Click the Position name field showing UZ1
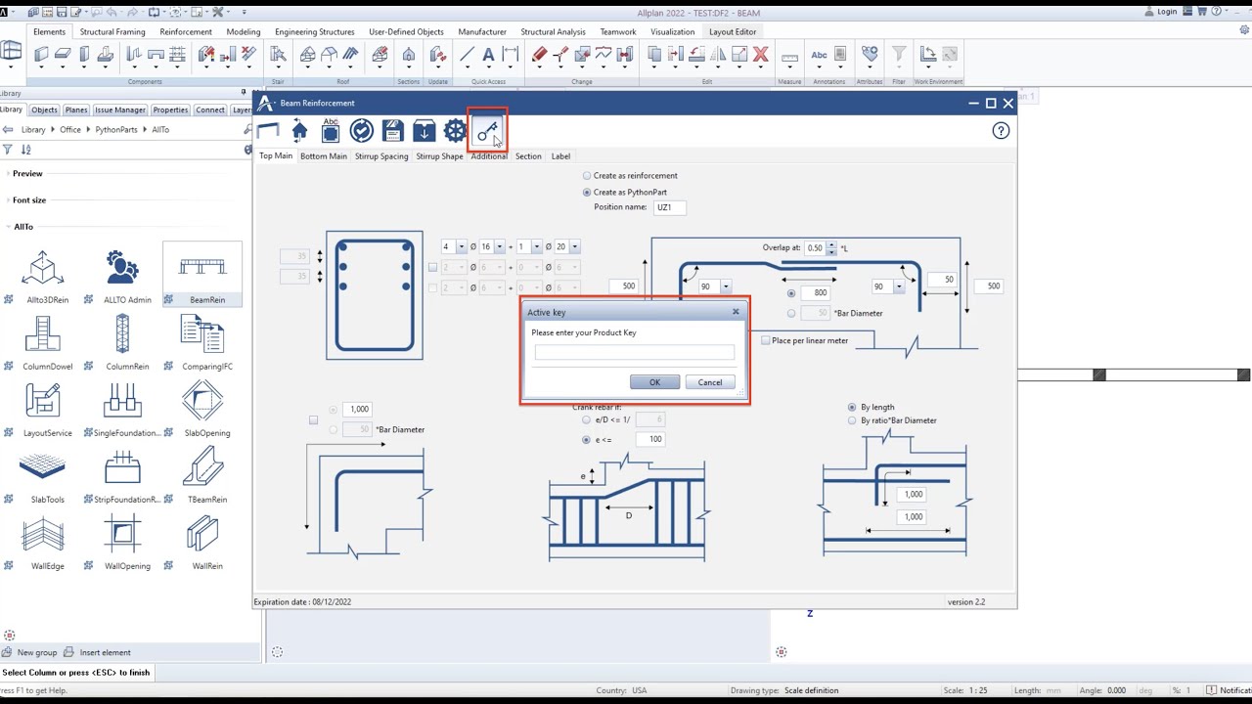Viewport: 1252px width, 704px height. 668,207
